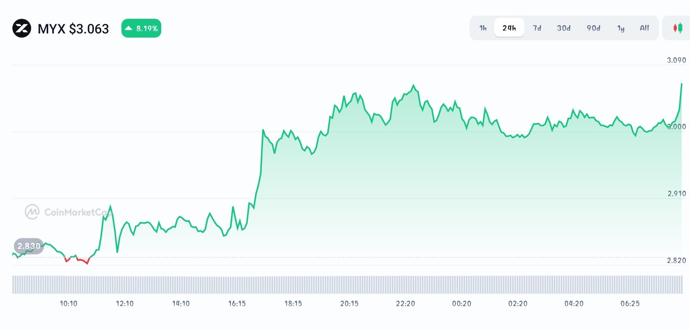Click the 22:20 time axis label

tap(405, 303)
